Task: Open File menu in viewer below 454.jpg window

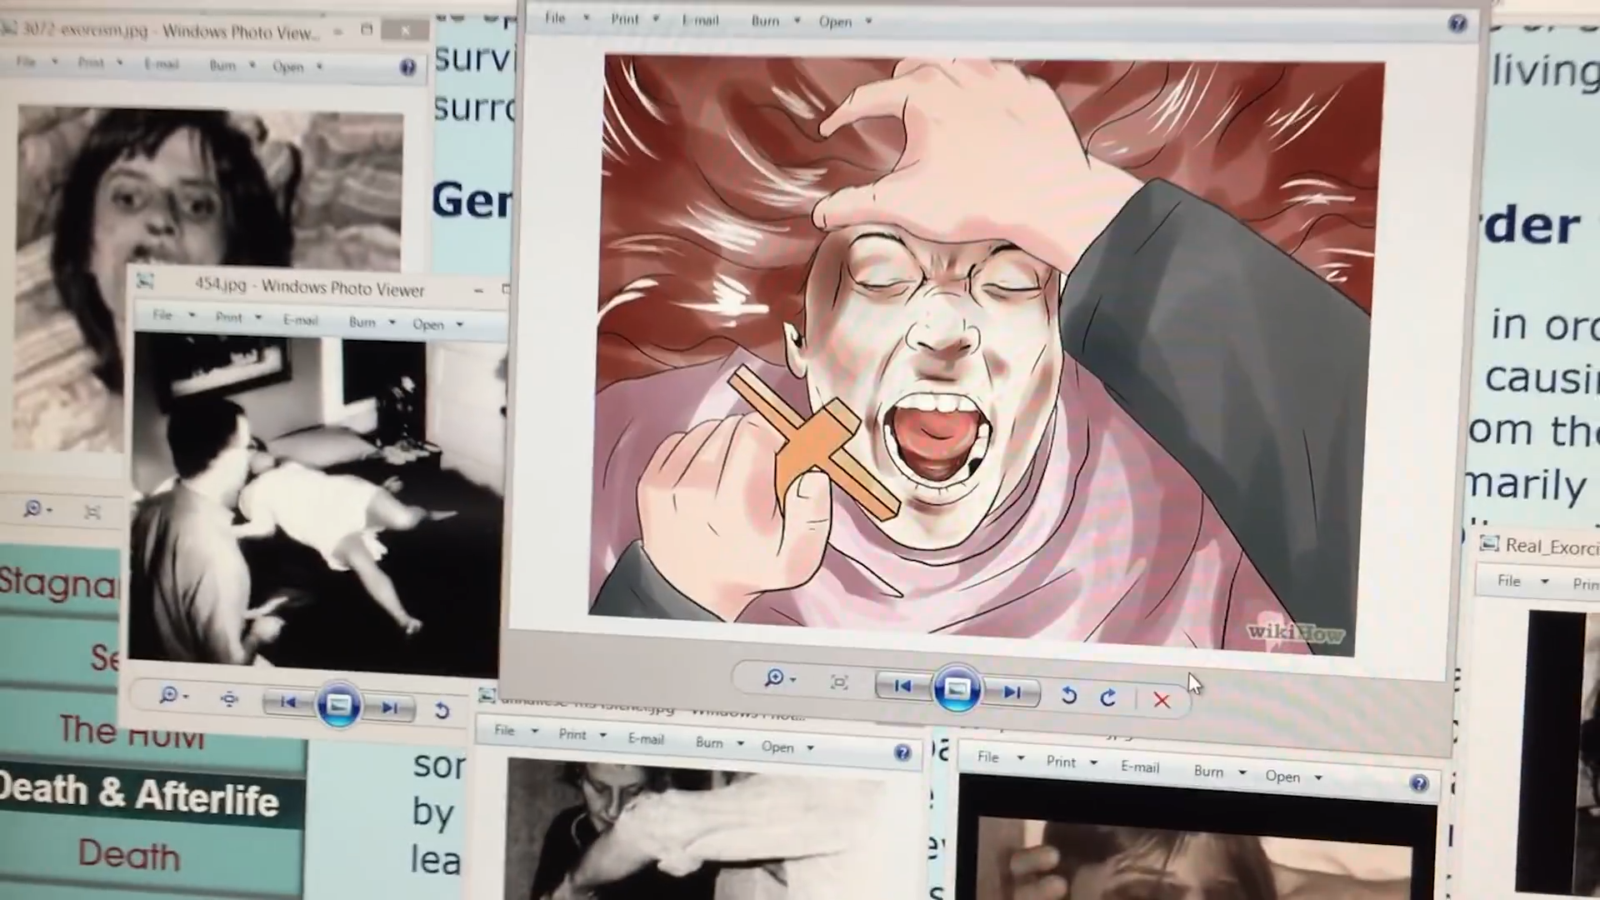Action: click(x=517, y=731)
